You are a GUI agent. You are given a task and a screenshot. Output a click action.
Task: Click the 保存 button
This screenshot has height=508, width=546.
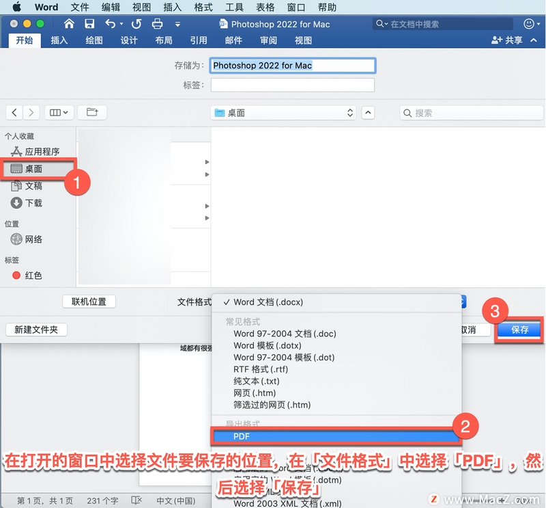coord(519,330)
